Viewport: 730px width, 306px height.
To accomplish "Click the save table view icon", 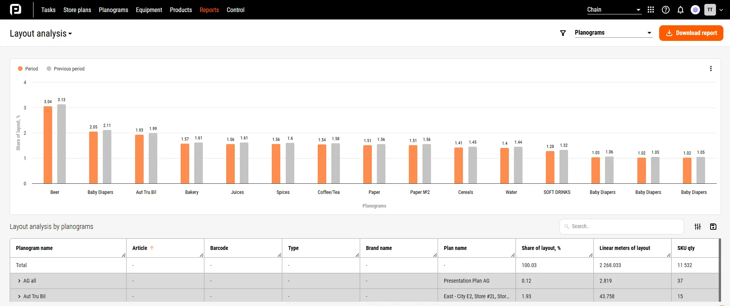I will coord(713,227).
